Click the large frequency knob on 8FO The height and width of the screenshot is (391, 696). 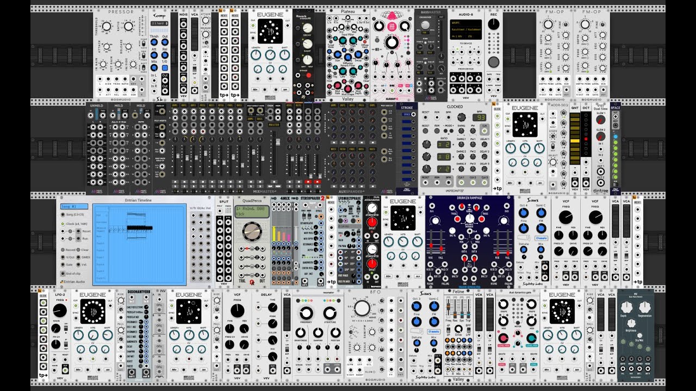coord(362,308)
